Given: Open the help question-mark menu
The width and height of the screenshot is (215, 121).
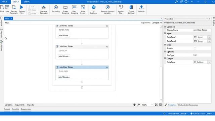Looking at the screenshot, I should 186,2.
